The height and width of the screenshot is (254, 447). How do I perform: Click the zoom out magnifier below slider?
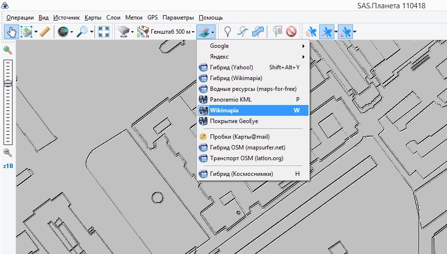(7, 152)
